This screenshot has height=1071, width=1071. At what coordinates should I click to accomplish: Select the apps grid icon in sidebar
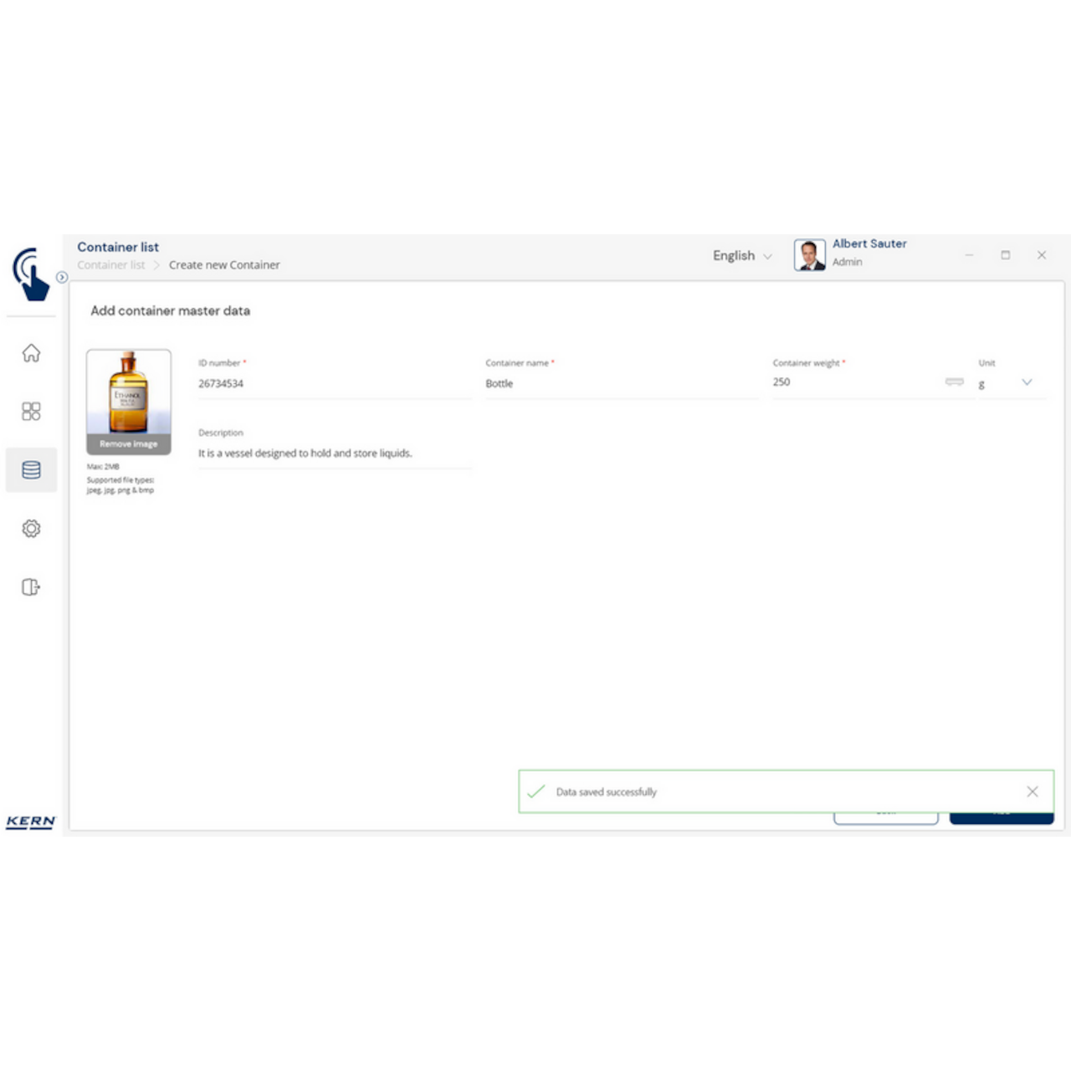coord(31,412)
